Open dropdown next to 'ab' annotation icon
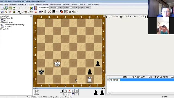Image resolution: width=174 pixels, height=98 pixels. [x=42, y=11]
